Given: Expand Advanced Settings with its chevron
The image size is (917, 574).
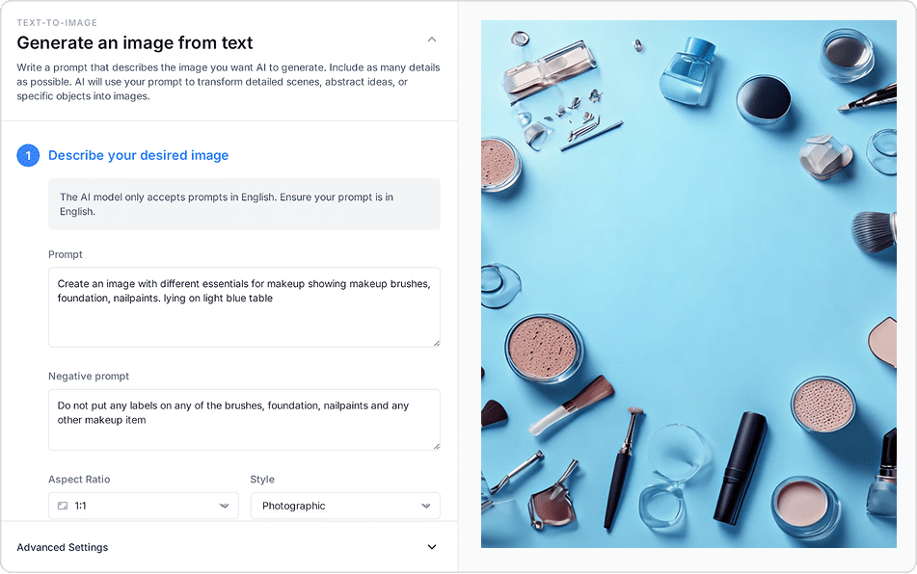Looking at the screenshot, I should [432, 547].
